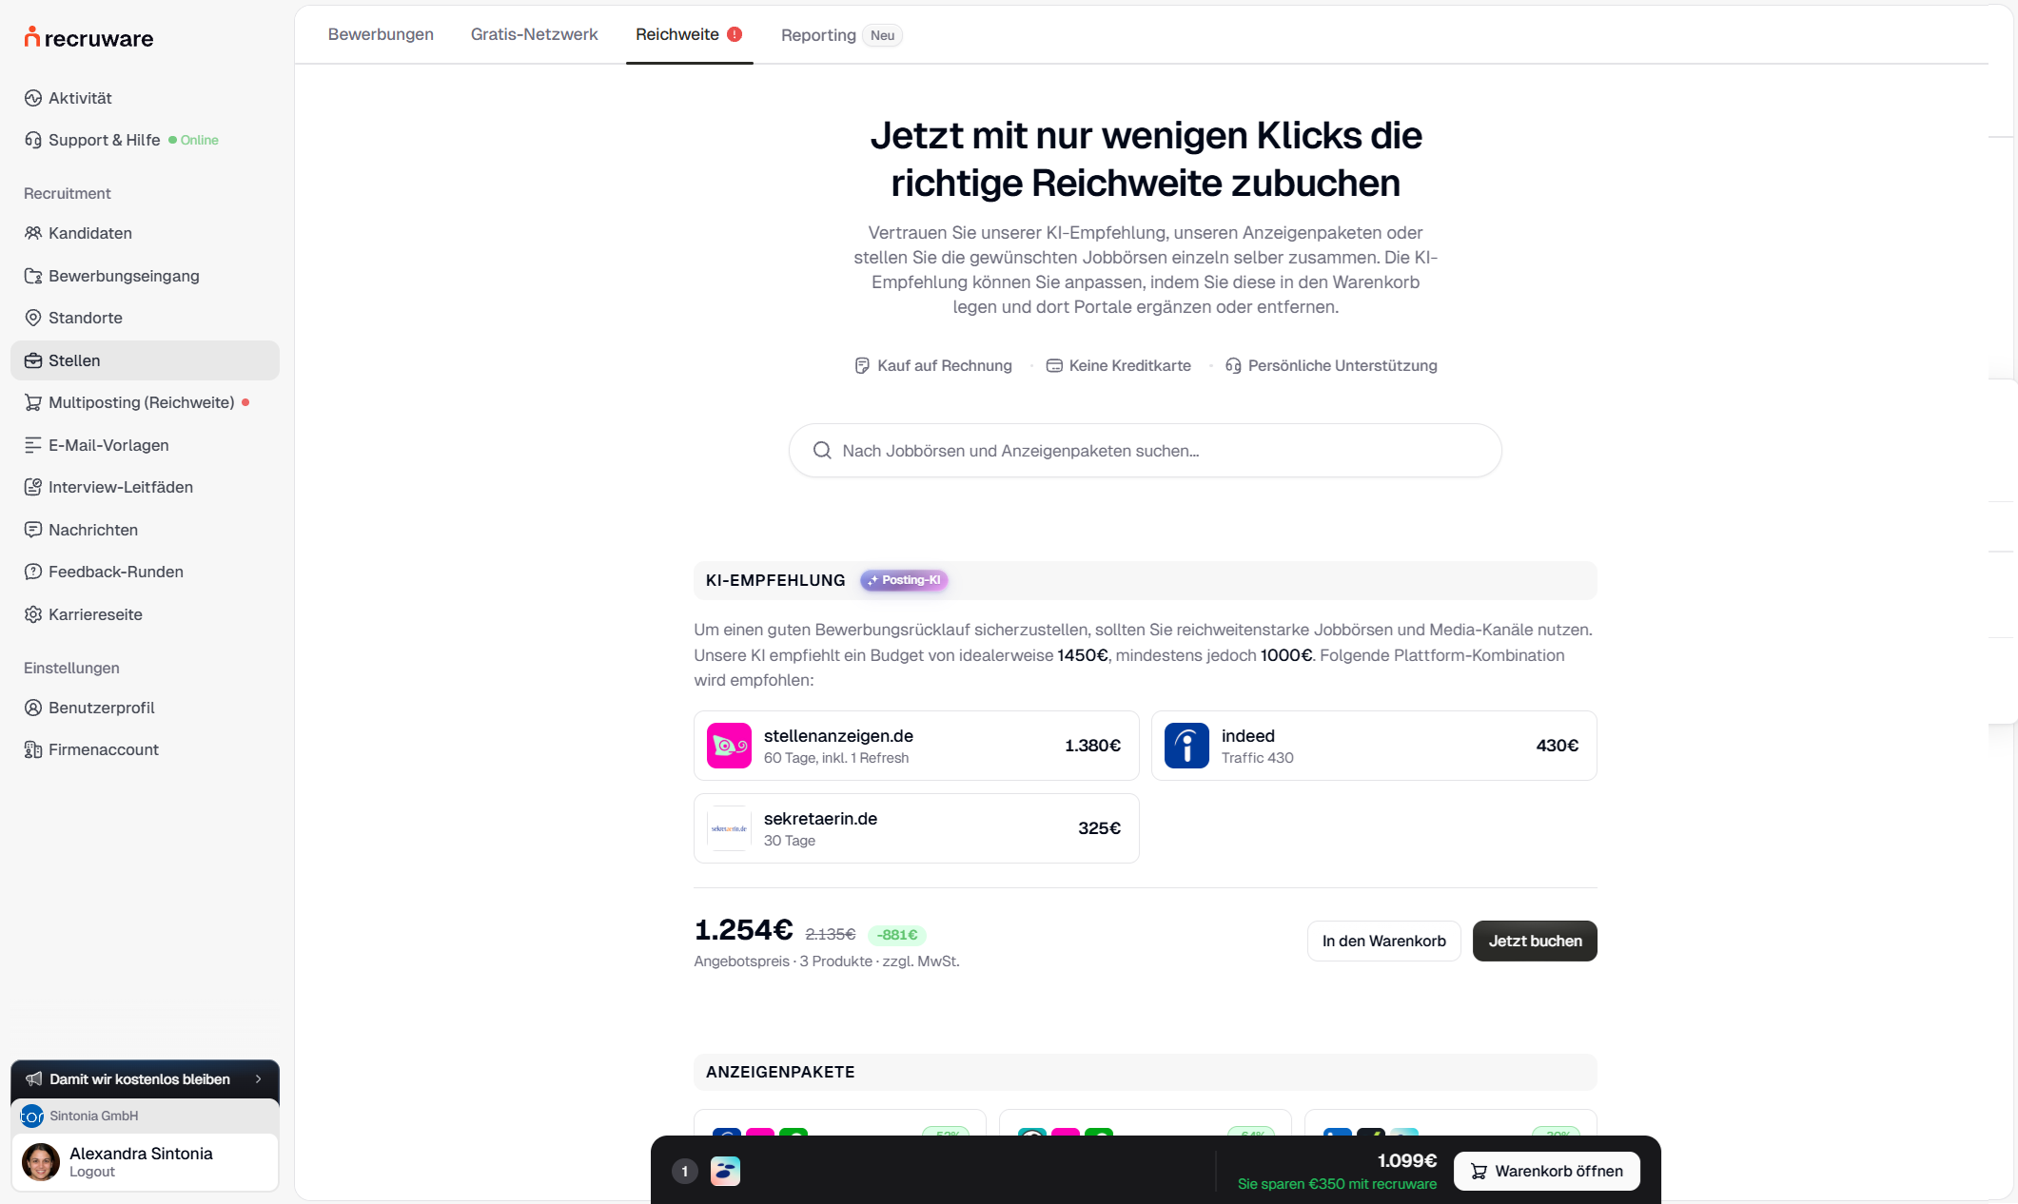Open Feedback-Runden
Image resolution: width=2018 pixels, height=1204 pixels.
click(115, 572)
